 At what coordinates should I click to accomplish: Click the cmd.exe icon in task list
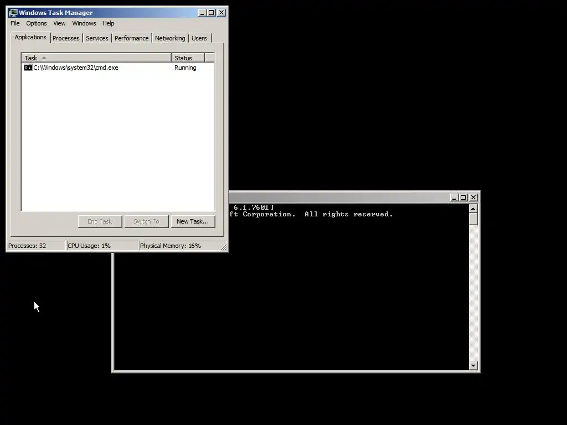pyautogui.click(x=28, y=68)
